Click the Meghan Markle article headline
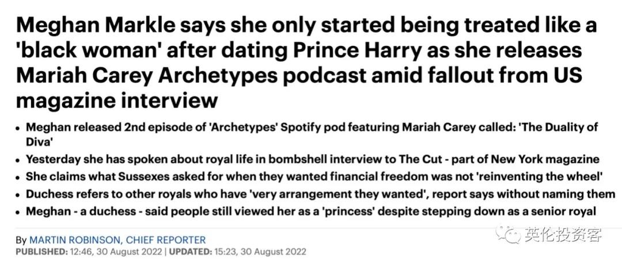The height and width of the screenshot is (262, 622). click(306, 64)
